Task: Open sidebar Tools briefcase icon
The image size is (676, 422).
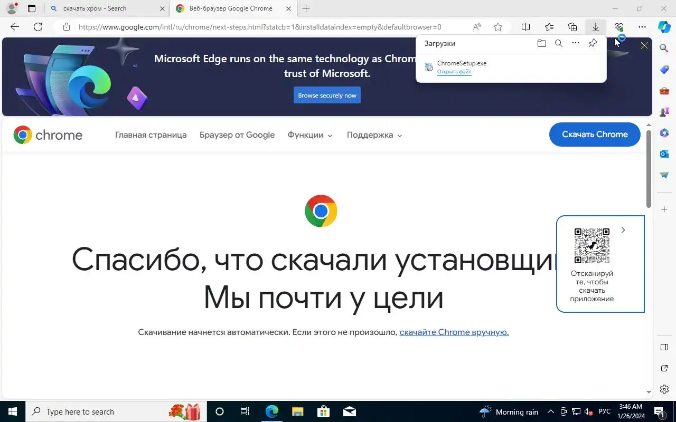Action: pyautogui.click(x=664, y=91)
